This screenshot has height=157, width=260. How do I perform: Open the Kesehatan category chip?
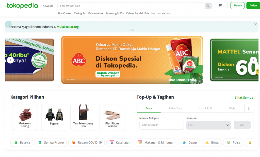click(120, 143)
